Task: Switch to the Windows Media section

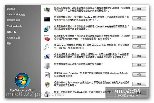Action: (x=14, y=26)
